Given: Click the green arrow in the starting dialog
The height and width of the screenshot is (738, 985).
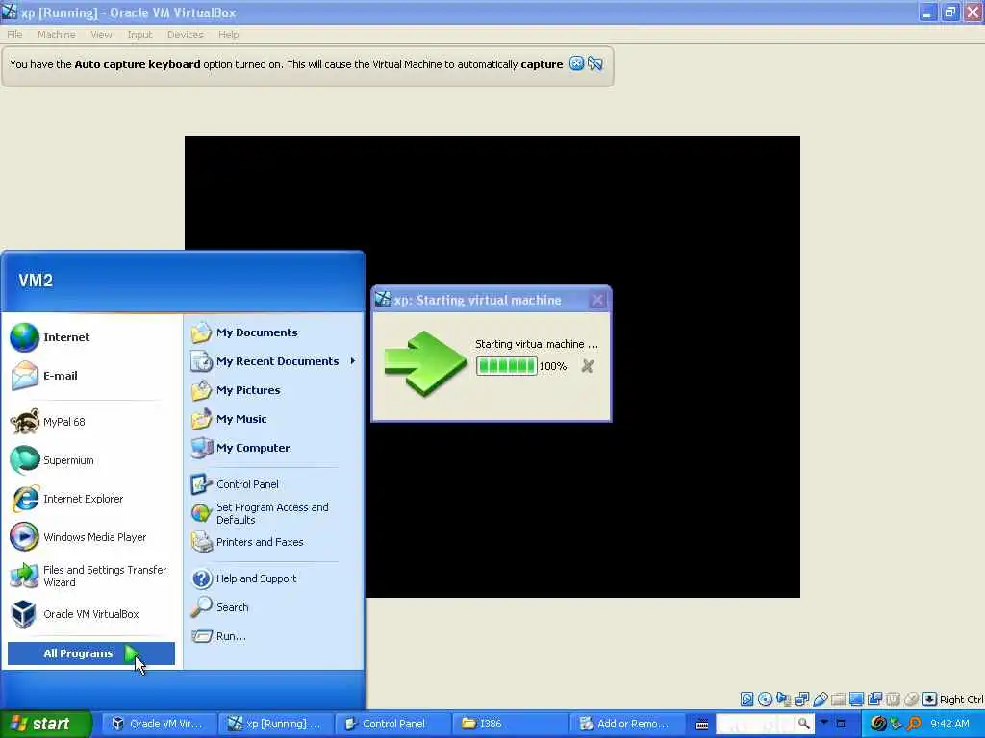Looking at the screenshot, I should [x=425, y=363].
